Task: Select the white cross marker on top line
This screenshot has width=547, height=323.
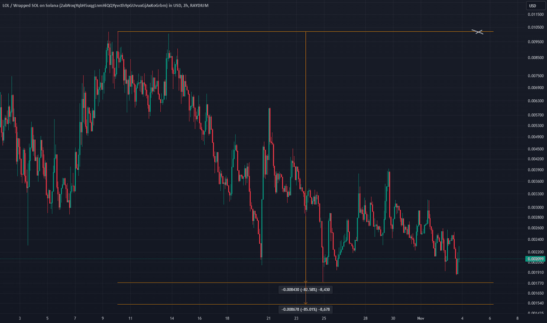Action: click(478, 32)
